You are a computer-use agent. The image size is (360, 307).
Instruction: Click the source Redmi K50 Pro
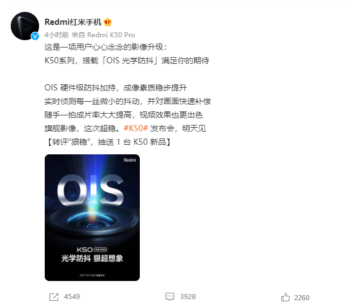coord(111,35)
